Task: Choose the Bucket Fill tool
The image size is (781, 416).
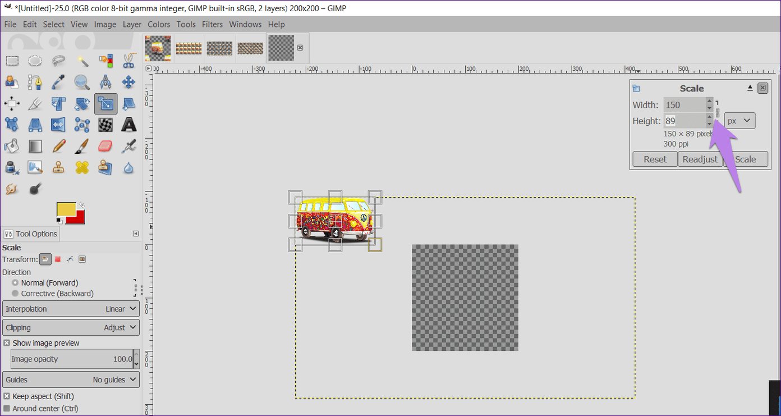Action: coord(12,145)
